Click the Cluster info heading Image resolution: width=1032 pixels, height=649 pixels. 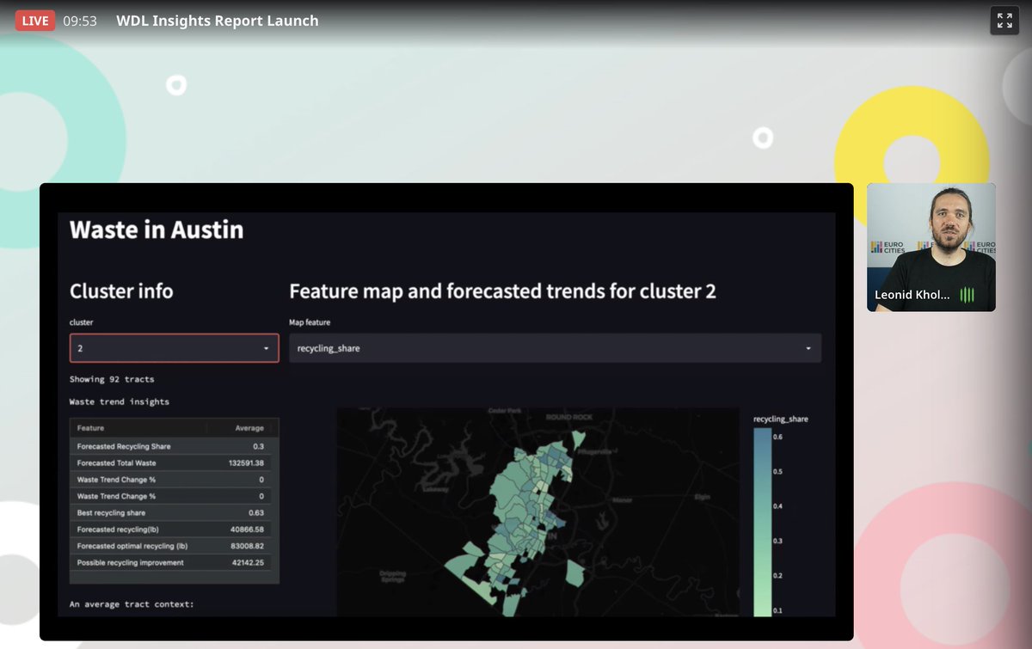click(x=121, y=291)
